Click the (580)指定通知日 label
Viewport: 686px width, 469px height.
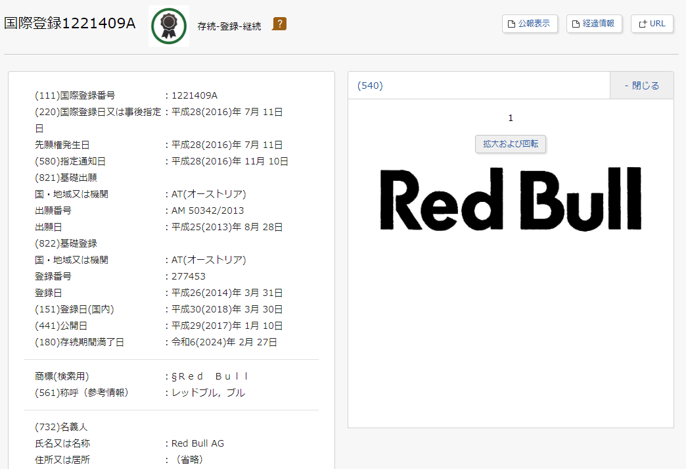(70, 161)
